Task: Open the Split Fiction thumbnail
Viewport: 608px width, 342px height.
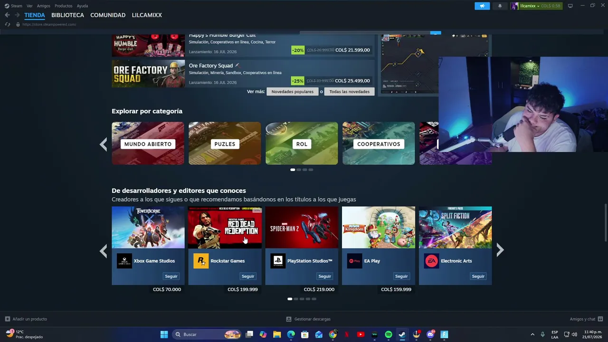Action: pyautogui.click(x=455, y=228)
